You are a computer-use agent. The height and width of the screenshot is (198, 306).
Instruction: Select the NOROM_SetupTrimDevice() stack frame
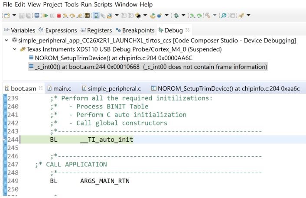111,58
